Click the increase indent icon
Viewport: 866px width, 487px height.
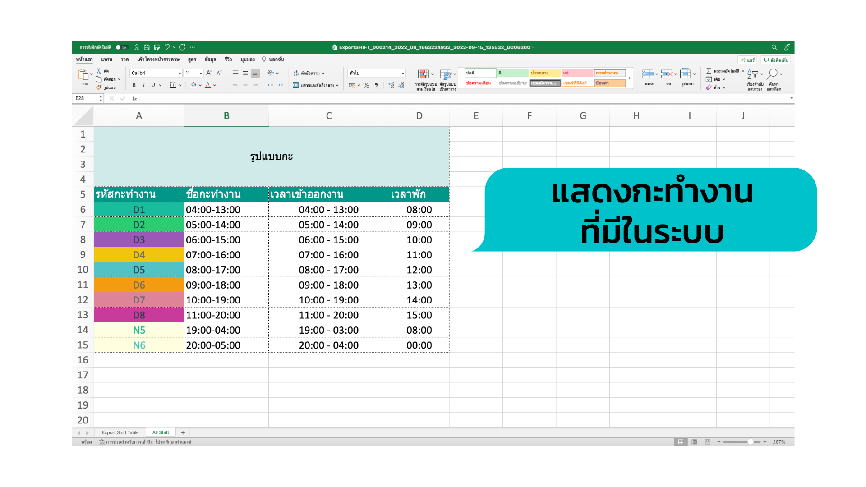(280, 85)
